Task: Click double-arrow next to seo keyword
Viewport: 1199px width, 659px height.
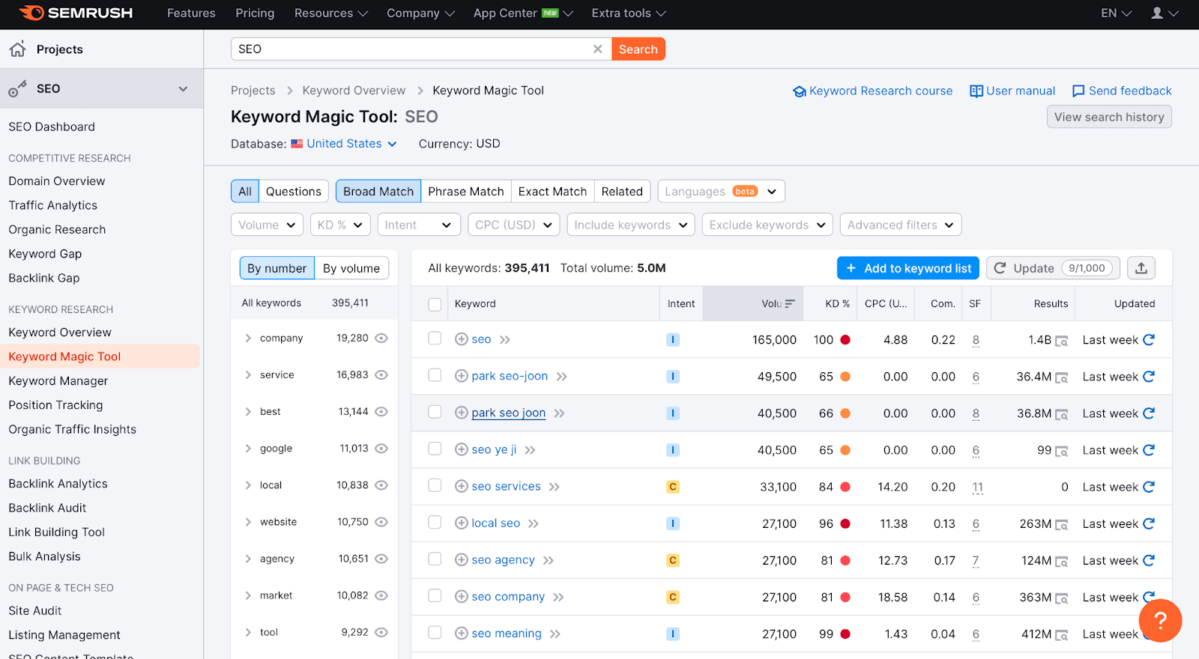Action: (x=505, y=340)
